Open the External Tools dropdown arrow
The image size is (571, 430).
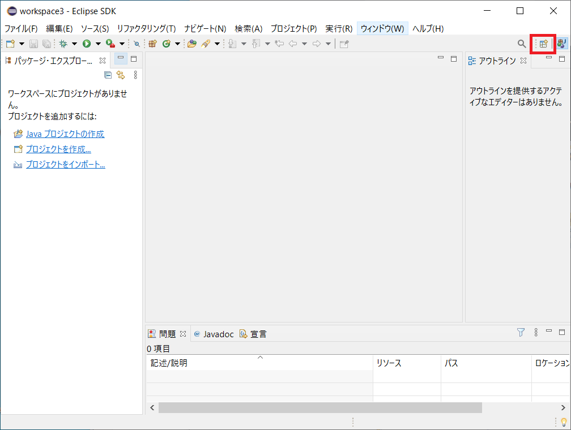tap(122, 44)
